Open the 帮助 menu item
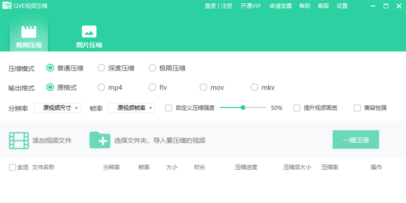This screenshot has width=406, height=203. coord(304,6)
